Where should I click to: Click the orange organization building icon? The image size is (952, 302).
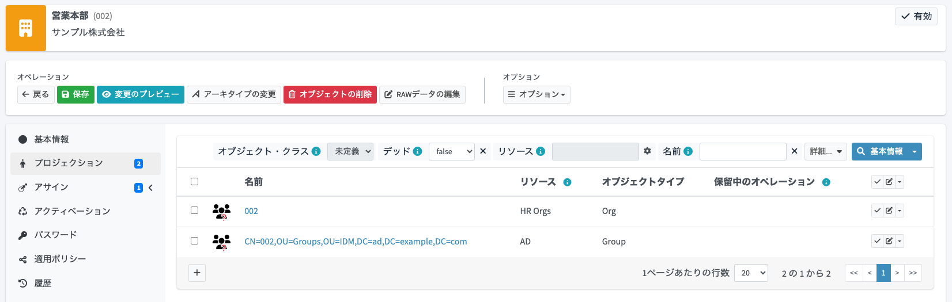(x=25, y=28)
